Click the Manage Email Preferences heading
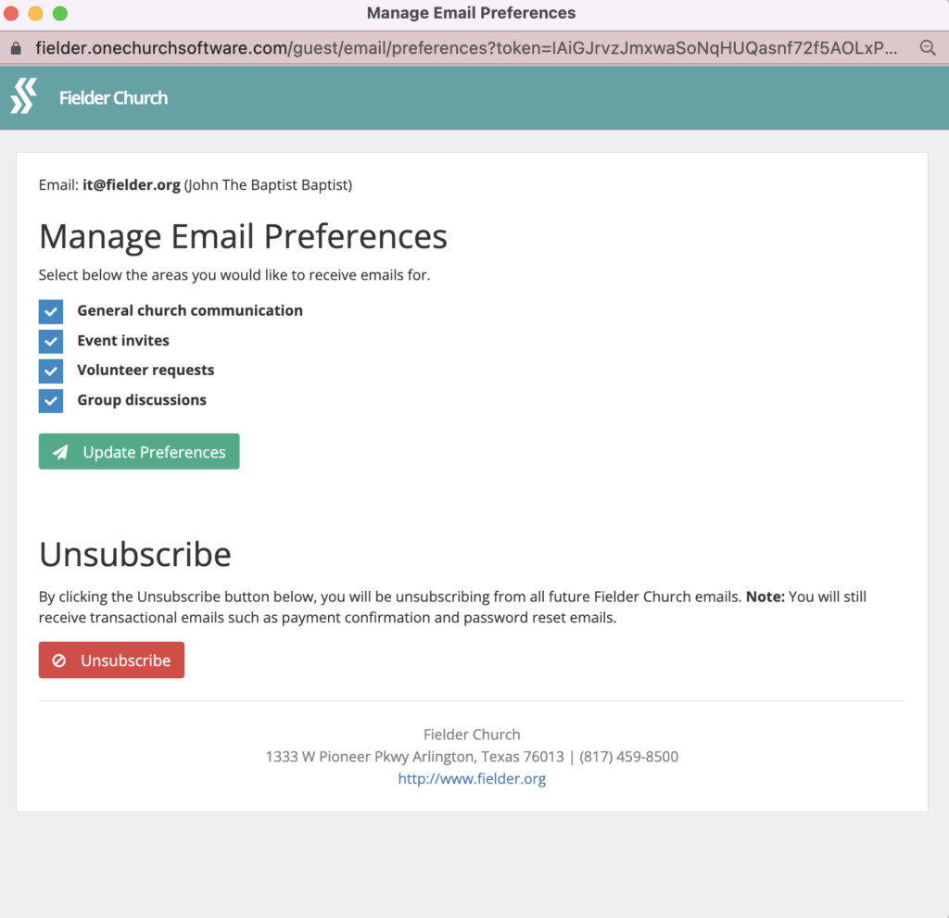The width and height of the screenshot is (949, 918). [243, 236]
